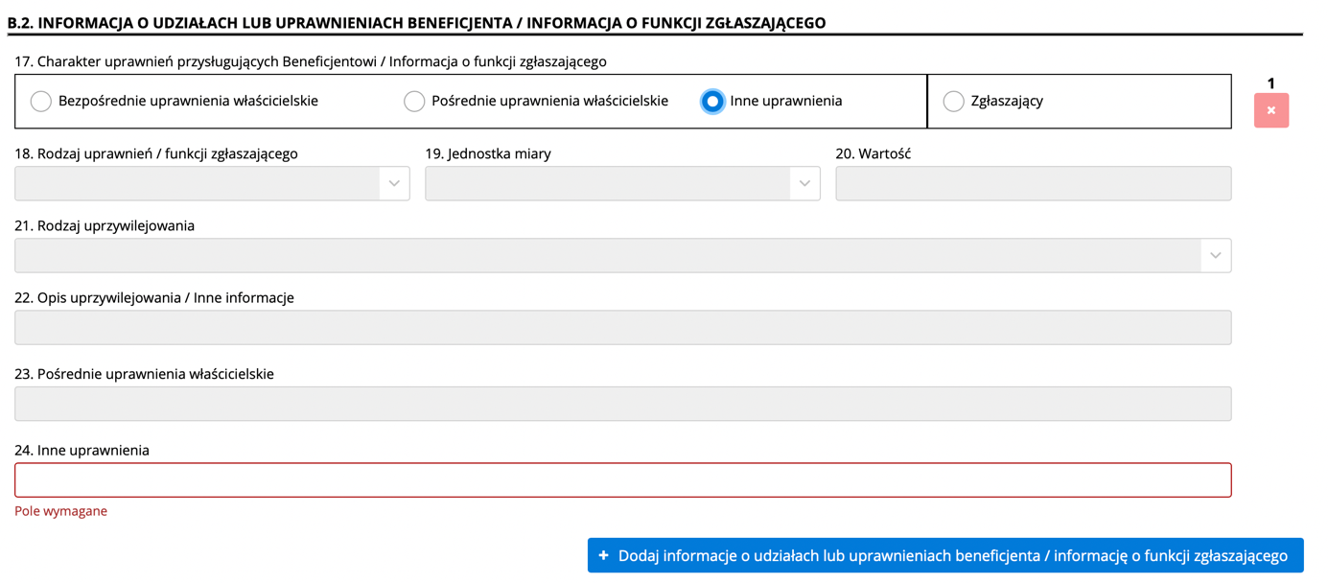Screen dimensions: 1328x583
Task: Choose Pośrednie uprawnienia właścicielskie radio button
Action: 414,101
